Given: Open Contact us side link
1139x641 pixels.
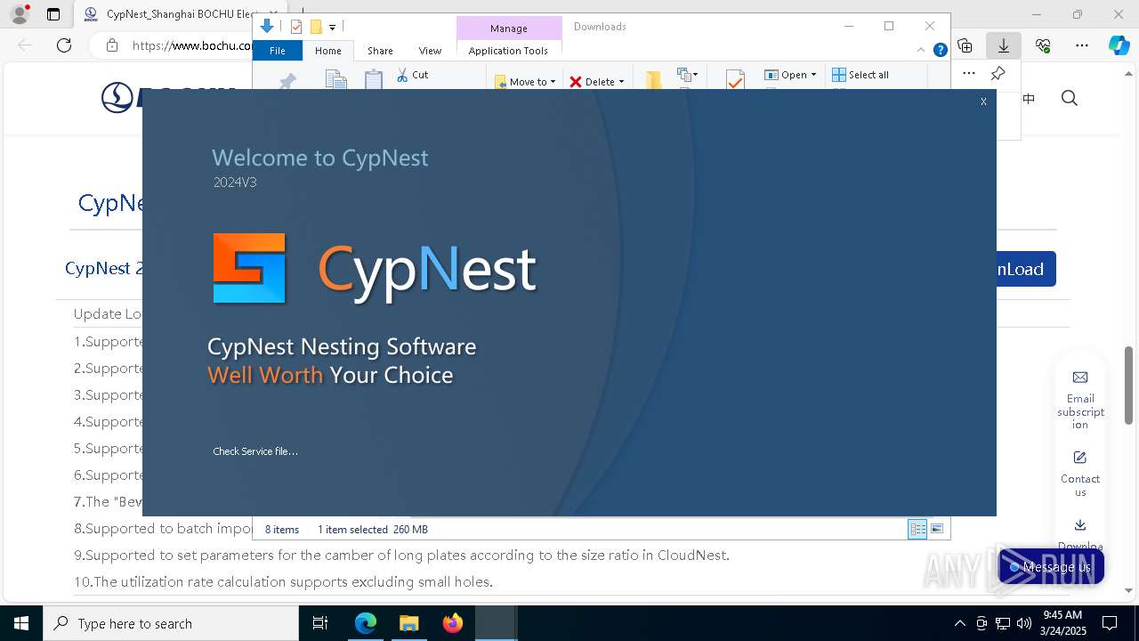Looking at the screenshot, I should (1080, 474).
